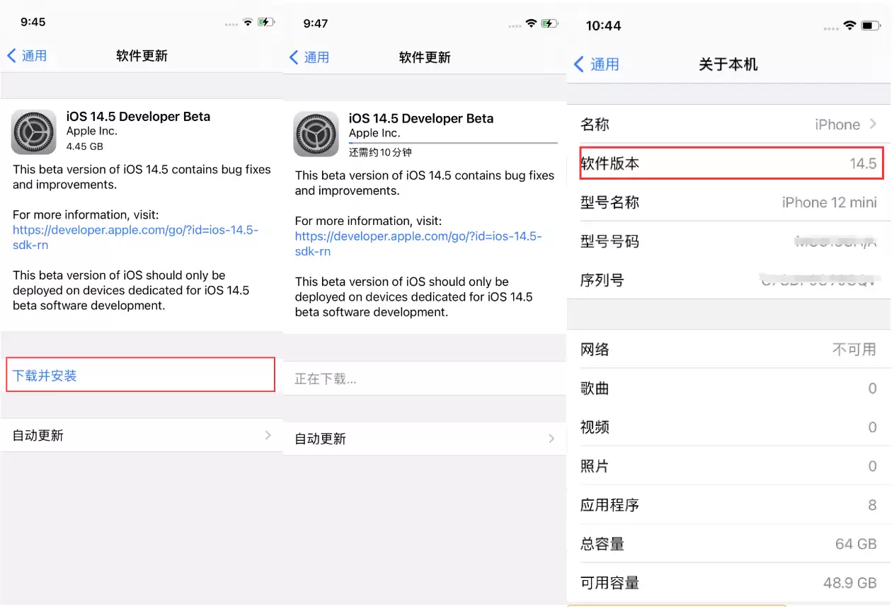Screen dimensions: 894x607
Task: Select 网络 row showing 不可用
Action: pyautogui.click(x=730, y=349)
